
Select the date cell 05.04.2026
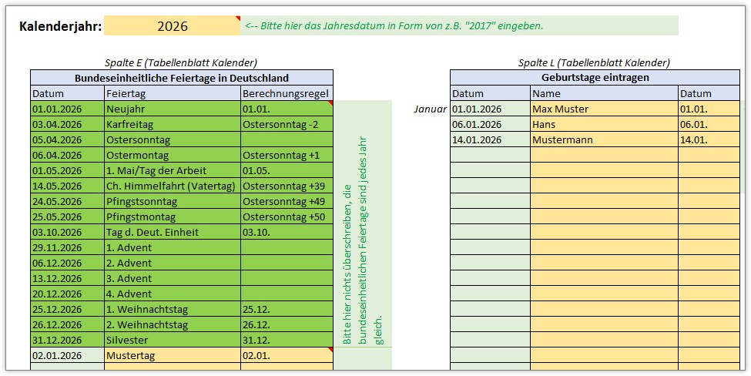[x=67, y=139]
